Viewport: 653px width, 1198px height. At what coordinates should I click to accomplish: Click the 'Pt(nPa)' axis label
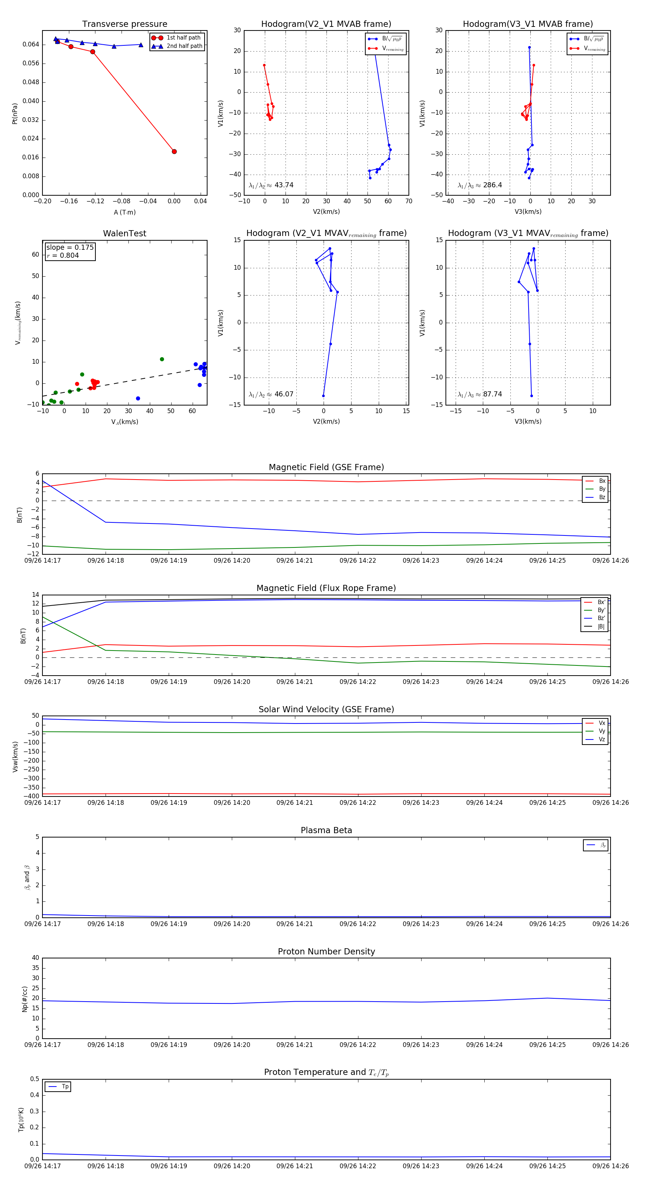(x=15, y=114)
